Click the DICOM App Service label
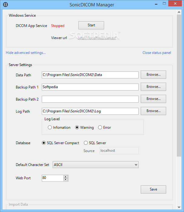Screen dimensions: 184x212 (x=31, y=26)
